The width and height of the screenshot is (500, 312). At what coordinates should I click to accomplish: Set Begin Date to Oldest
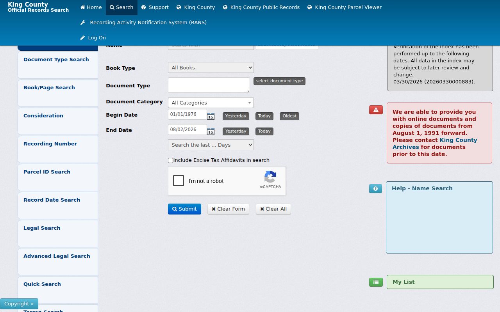[289, 116]
